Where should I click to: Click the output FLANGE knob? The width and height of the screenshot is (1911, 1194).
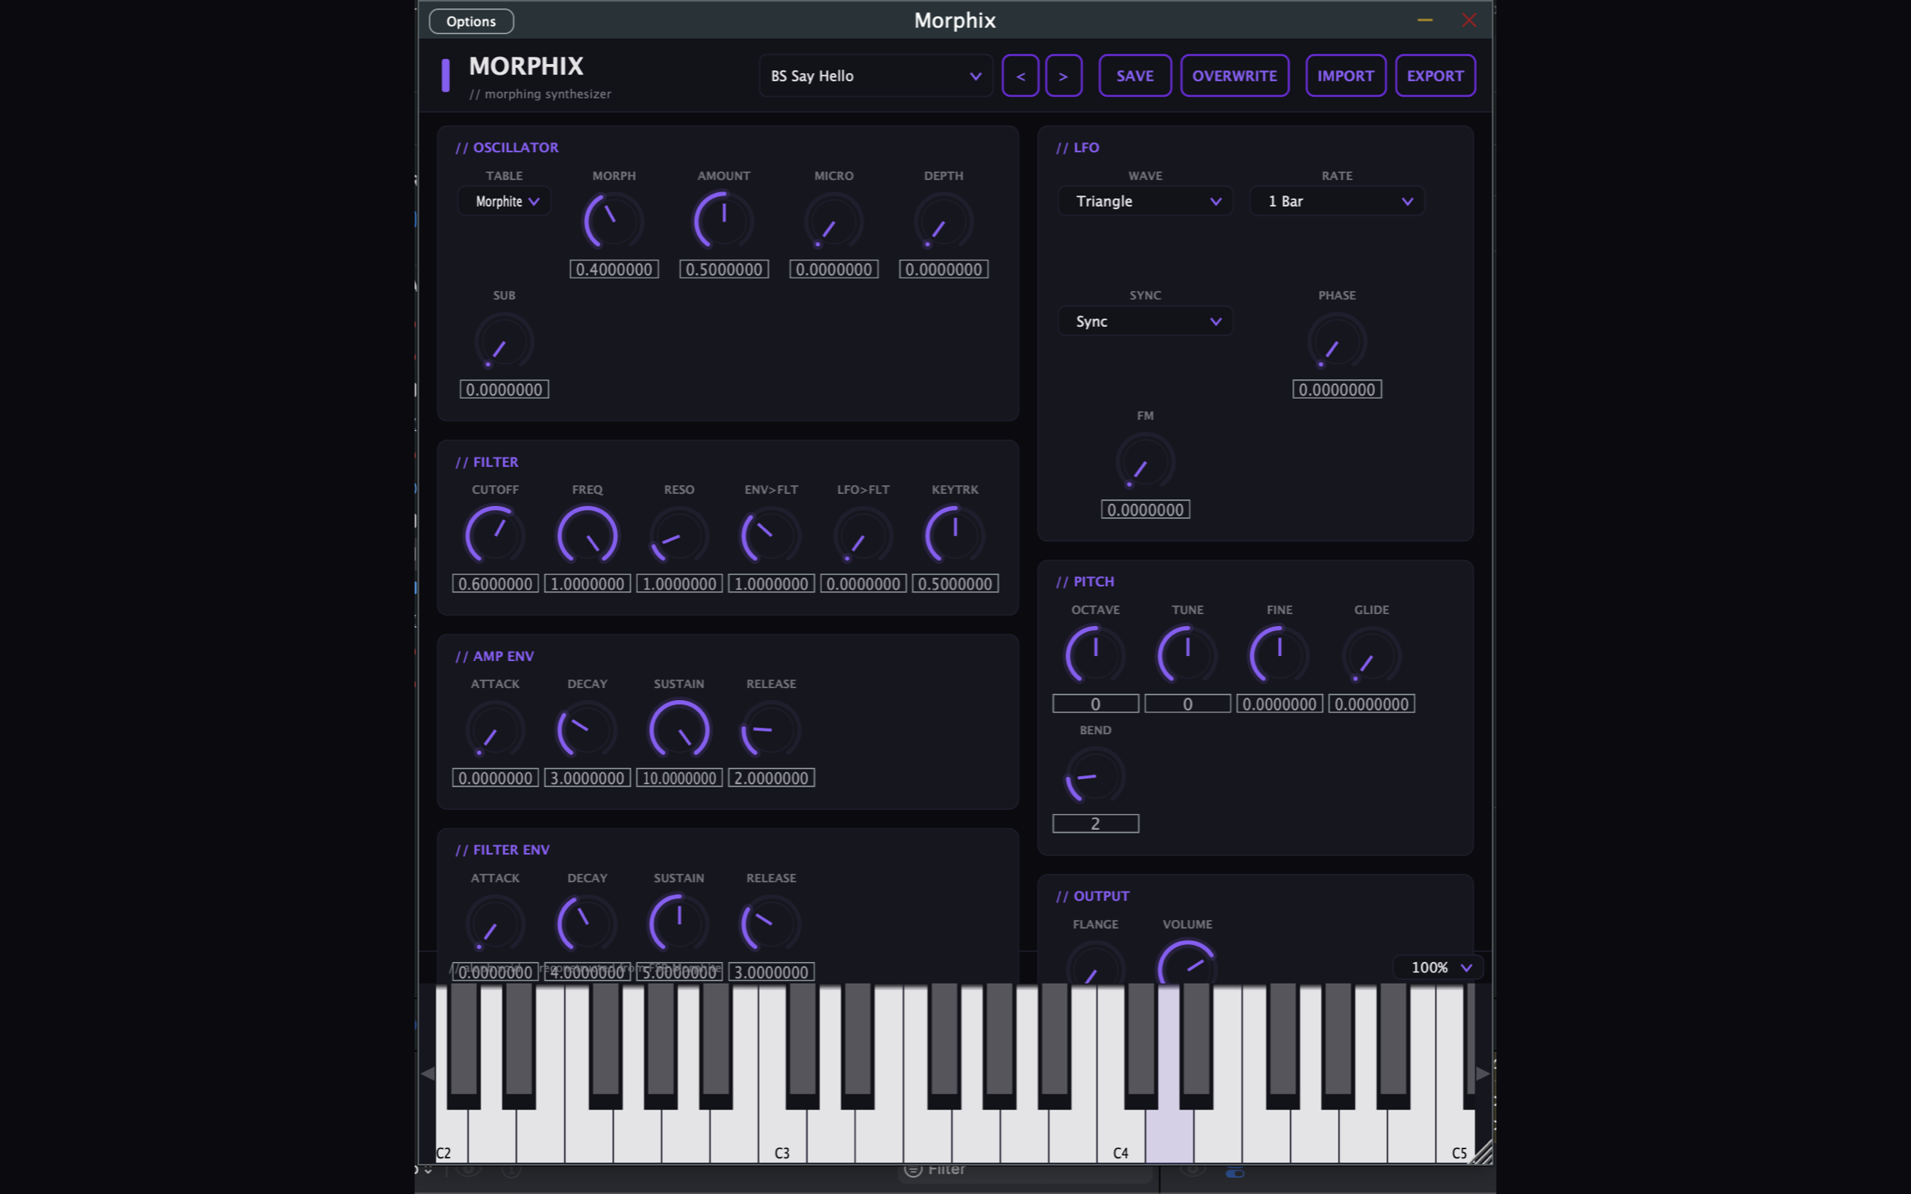coord(1095,962)
